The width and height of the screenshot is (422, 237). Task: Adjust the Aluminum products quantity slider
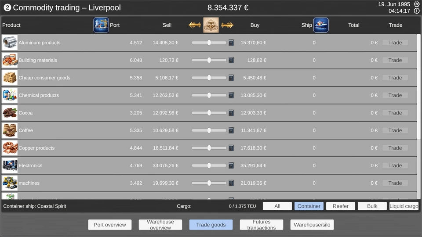coord(209,43)
